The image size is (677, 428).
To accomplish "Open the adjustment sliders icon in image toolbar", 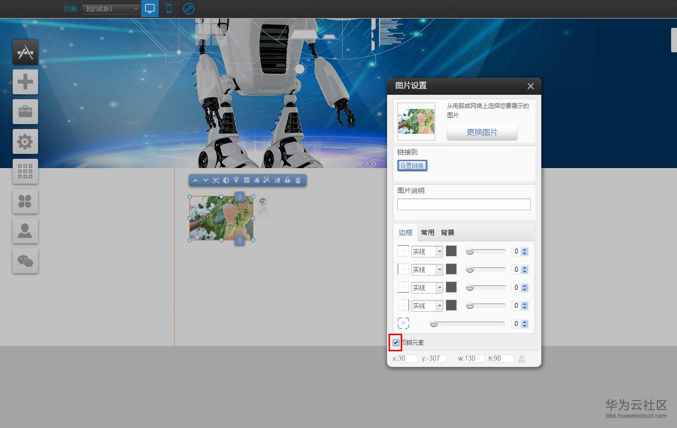I will coord(246,180).
